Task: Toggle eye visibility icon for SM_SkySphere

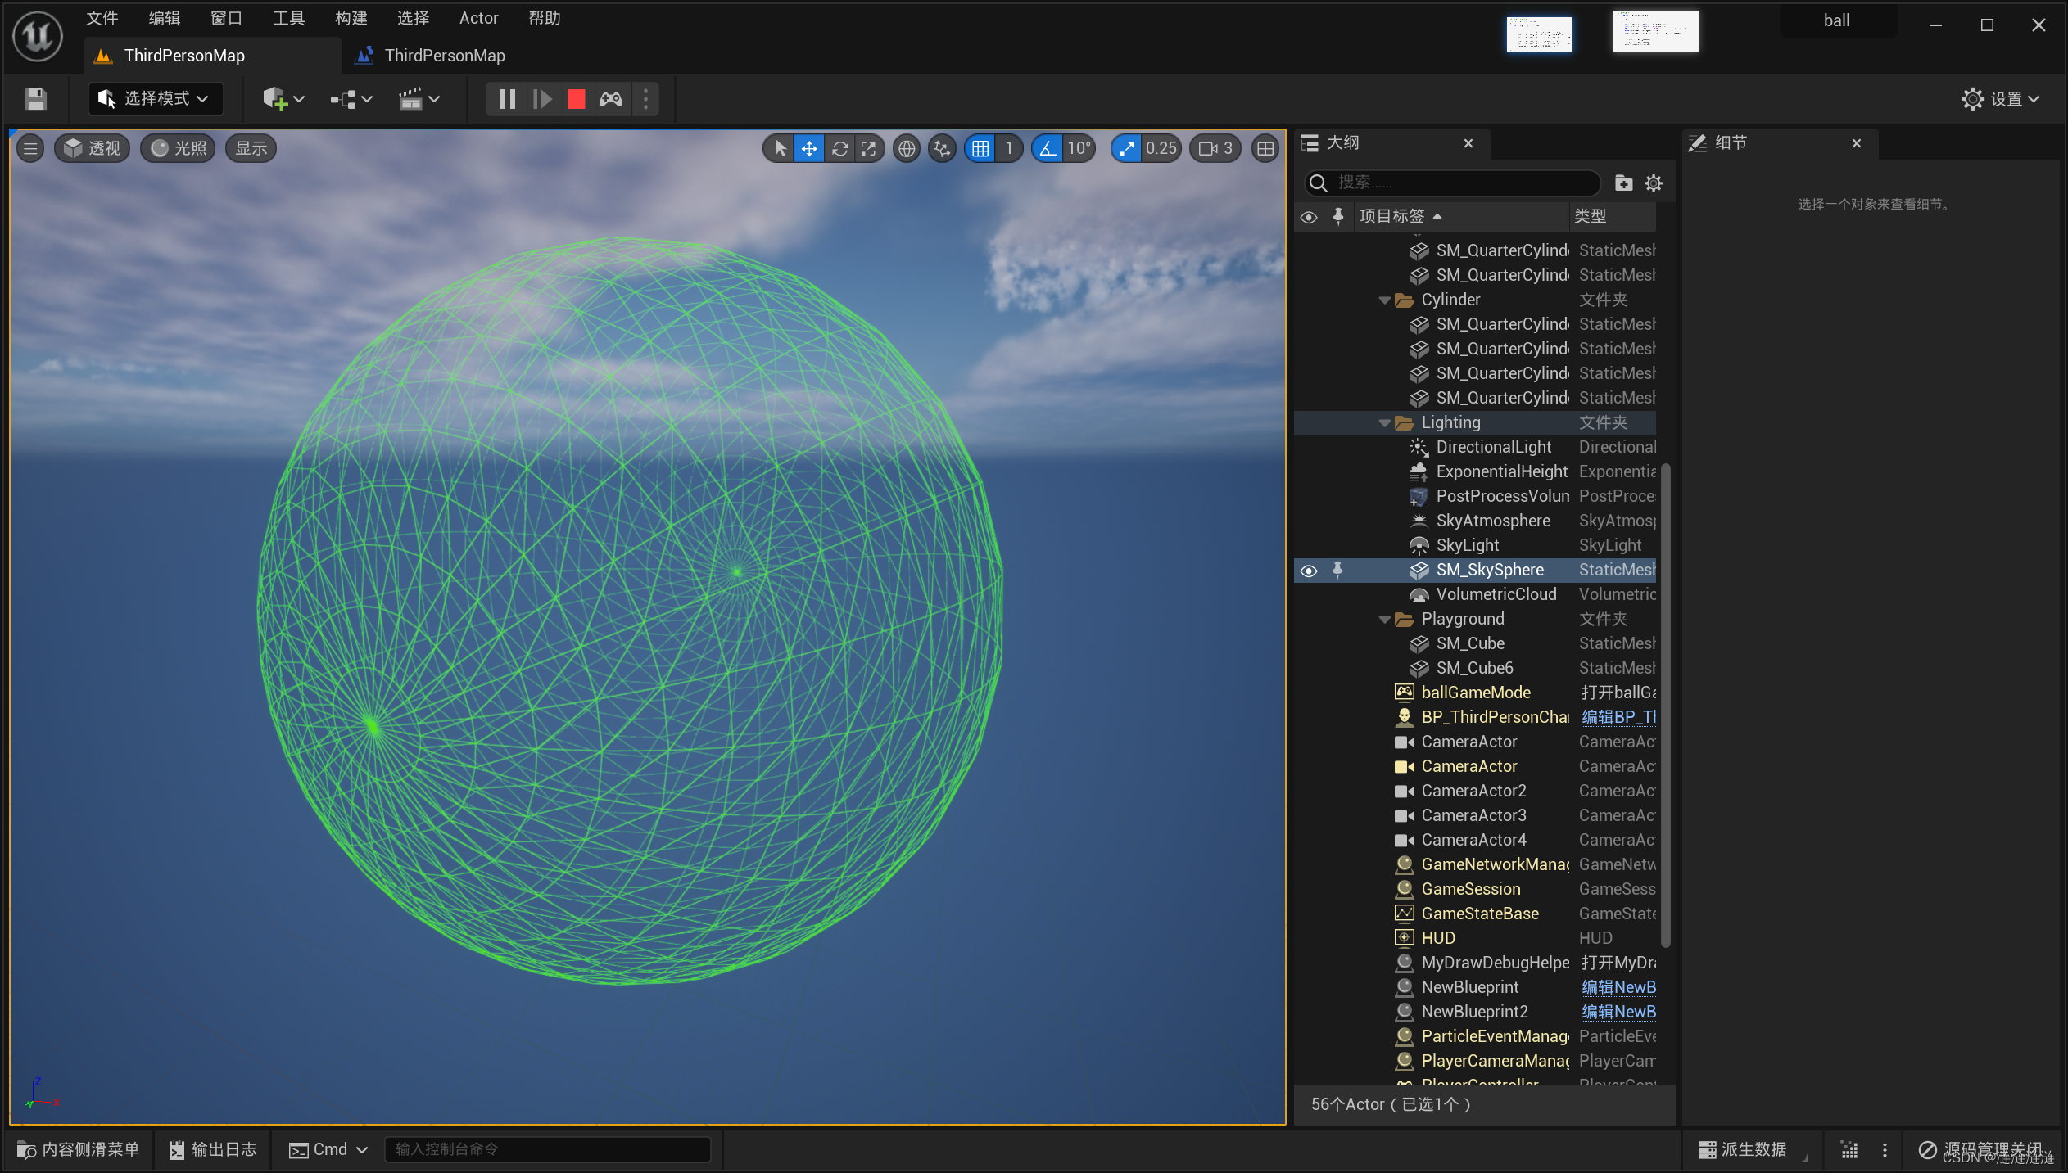Action: [x=1308, y=568]
